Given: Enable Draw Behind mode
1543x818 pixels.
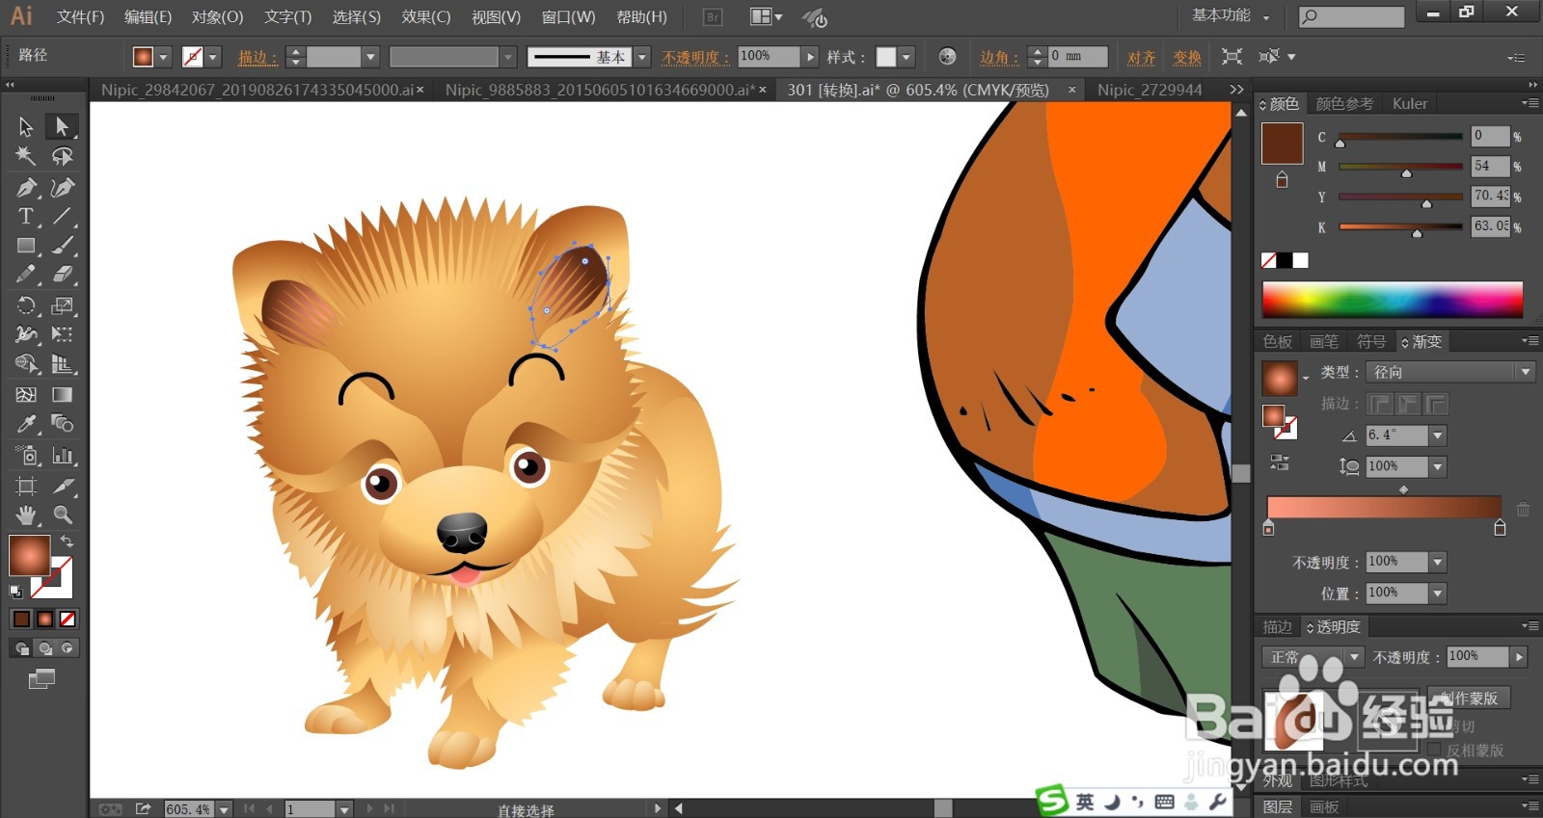Looking at the screenshot, I should [44, 648].
